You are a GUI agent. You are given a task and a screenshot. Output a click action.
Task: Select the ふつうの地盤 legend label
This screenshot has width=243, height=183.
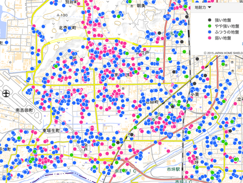tap(227, 32)
